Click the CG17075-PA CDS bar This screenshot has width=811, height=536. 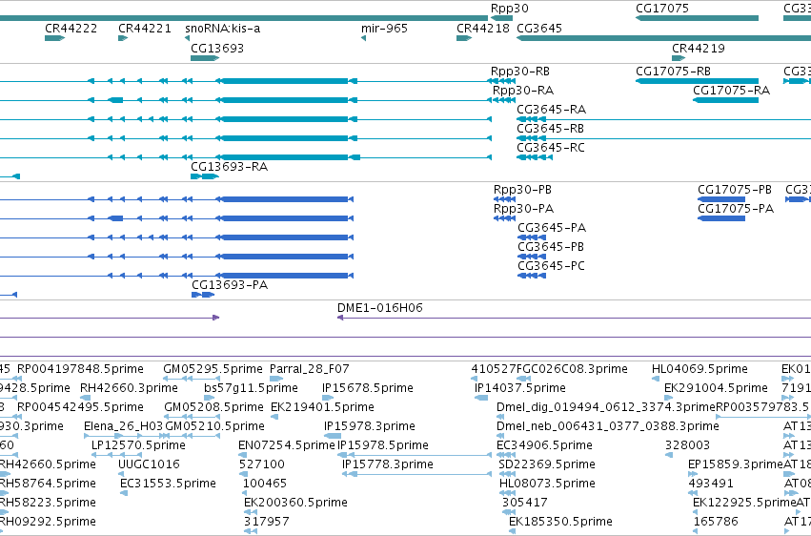[x=721, y=218]
